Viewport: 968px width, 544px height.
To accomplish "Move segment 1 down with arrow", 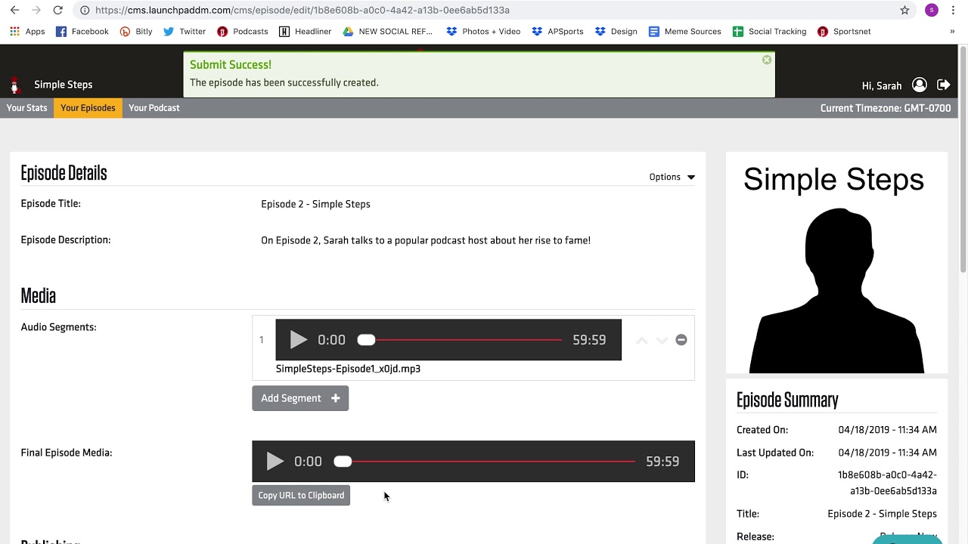I will coord(662,340).
